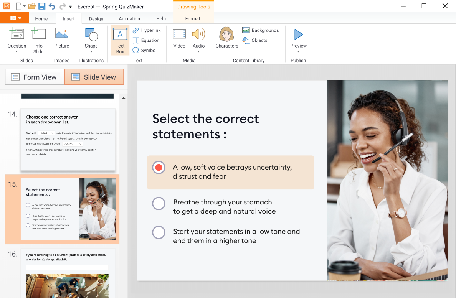456x298 pixels.
Task: Switch to the Design tab
Action: point(96,19)
